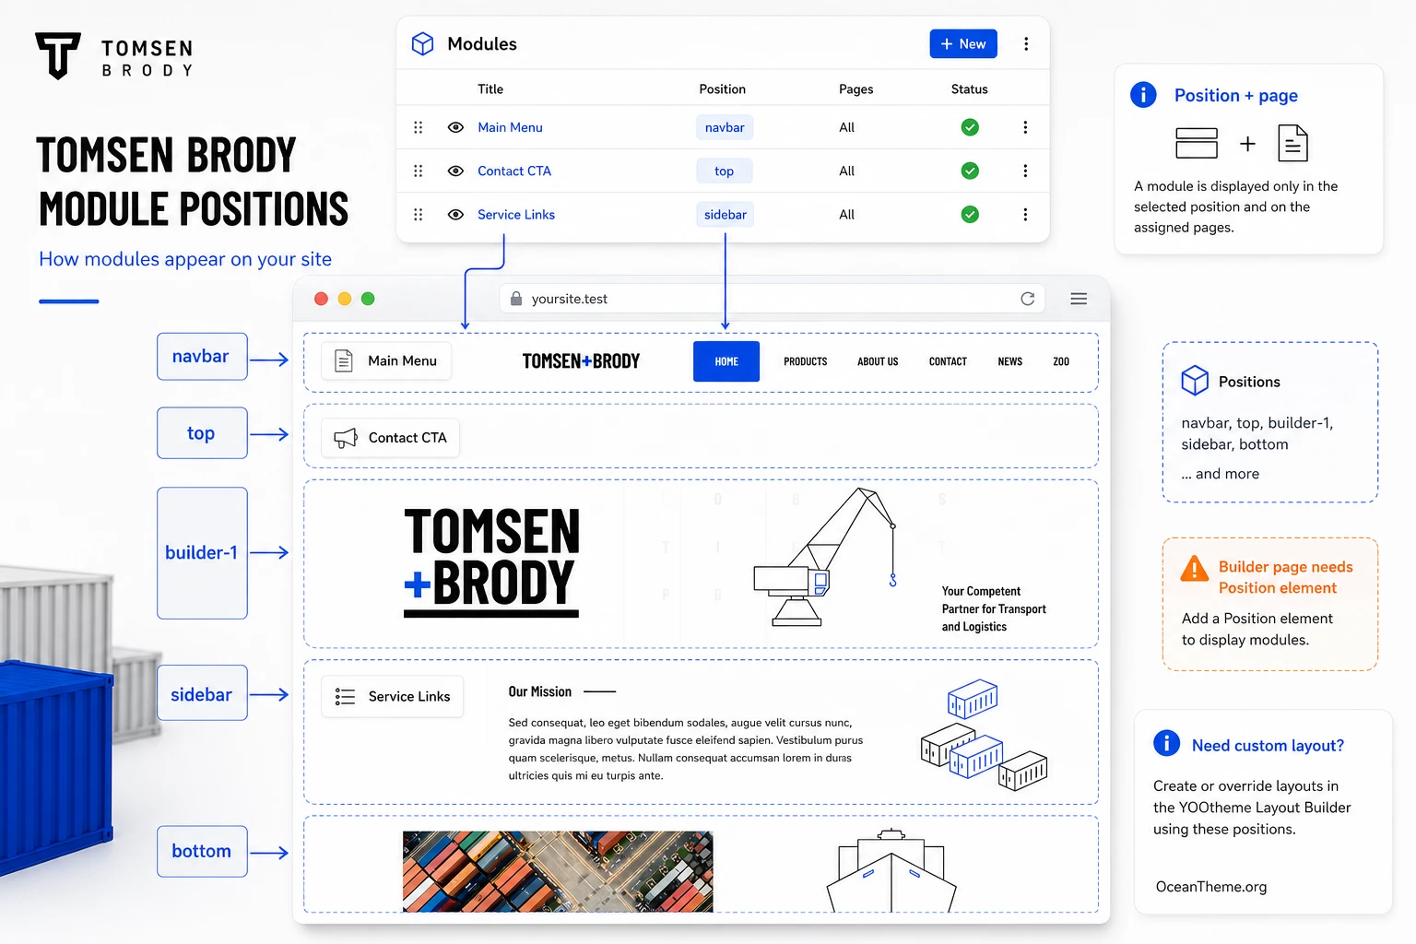Click the Modules cube icon
The height and width of the screenshot is (944, 1416).
click(x=422, y=43)
